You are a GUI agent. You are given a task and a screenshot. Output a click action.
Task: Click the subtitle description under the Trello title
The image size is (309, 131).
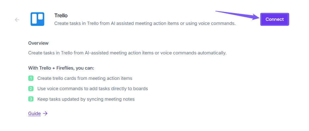(145, 23)
